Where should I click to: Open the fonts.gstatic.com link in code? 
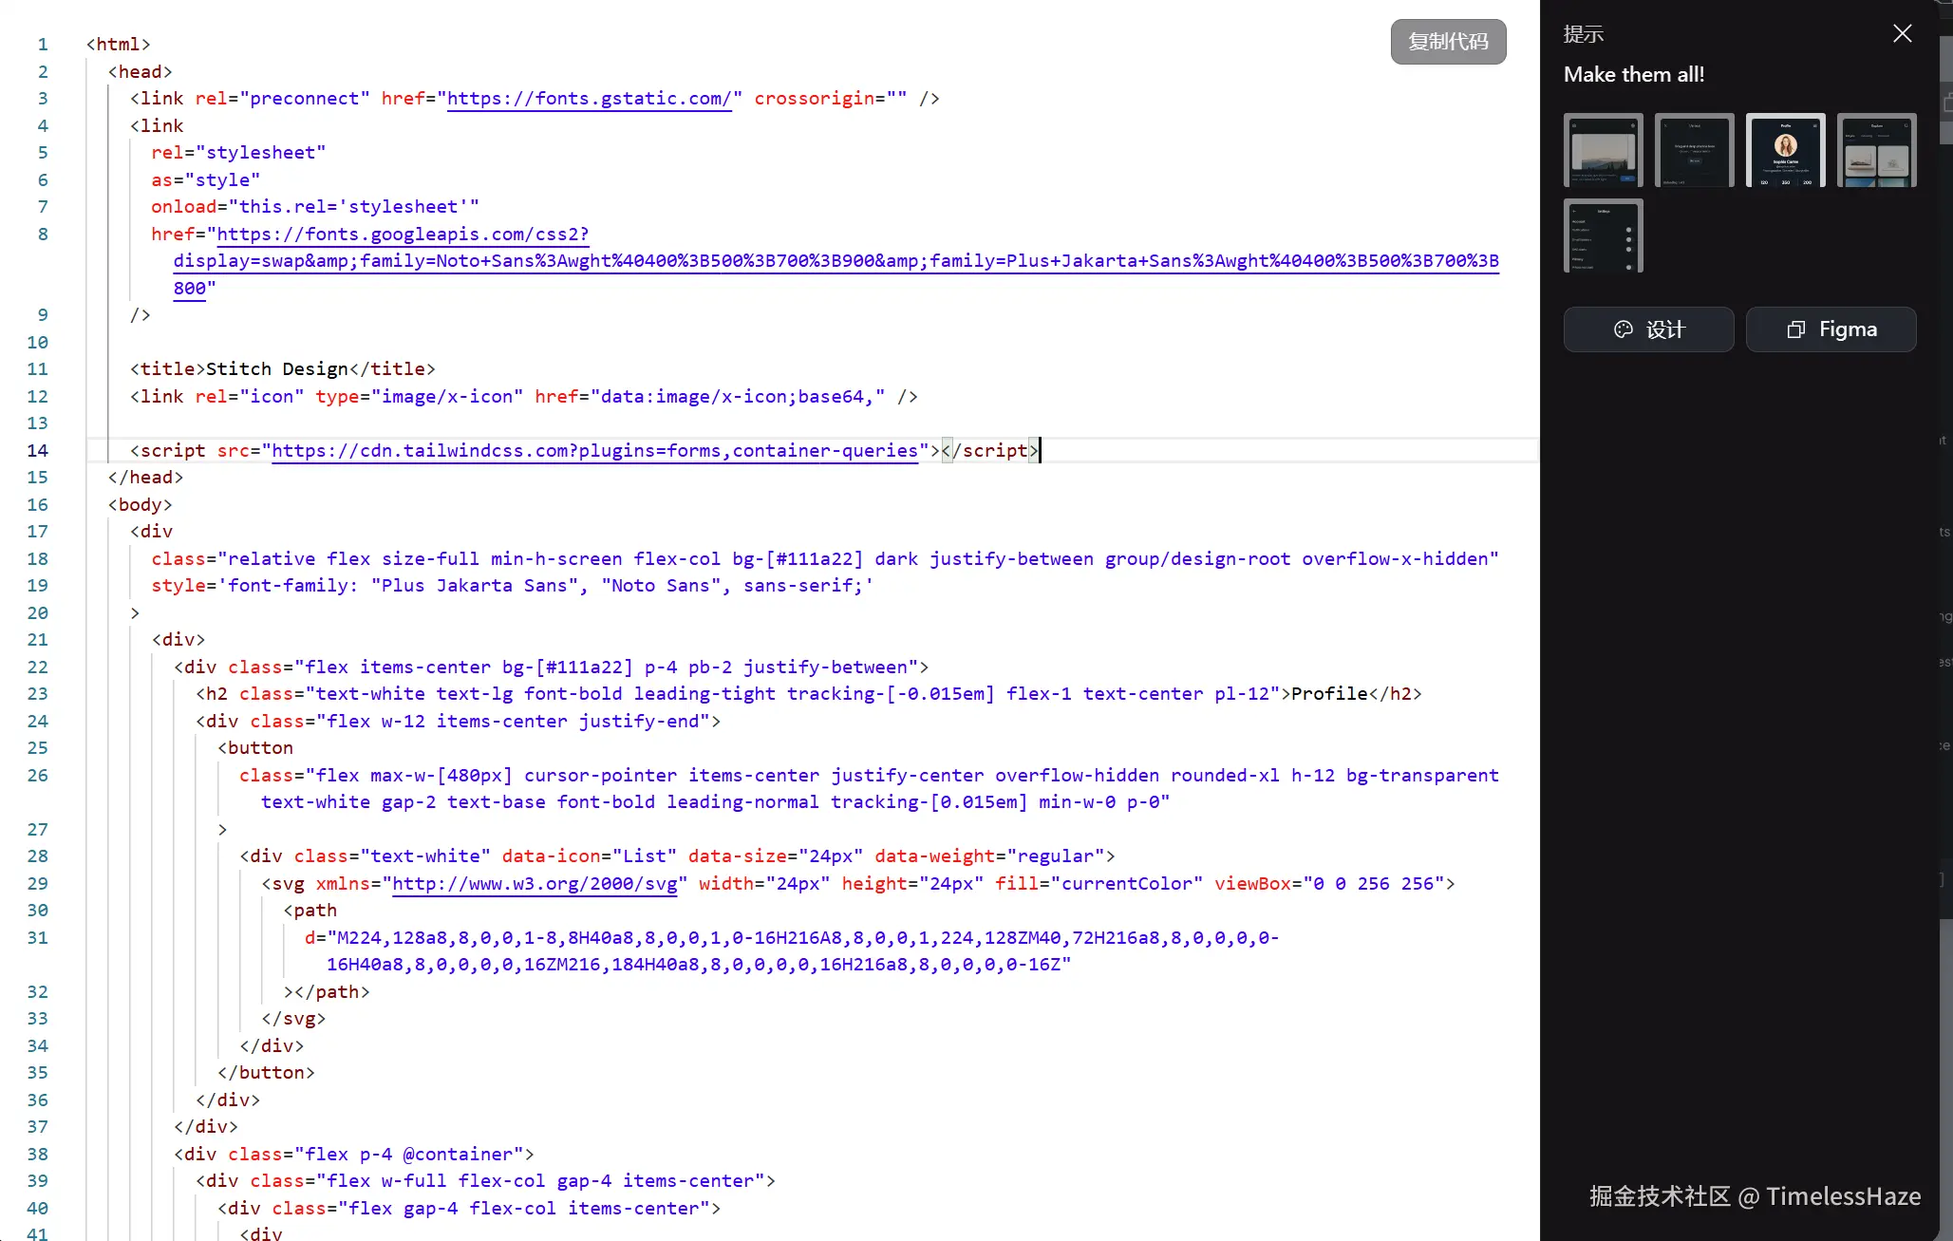tap(589, 99)
